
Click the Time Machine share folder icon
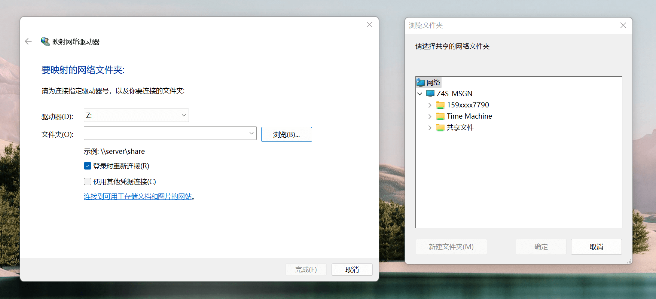click(x=440, y=116)
